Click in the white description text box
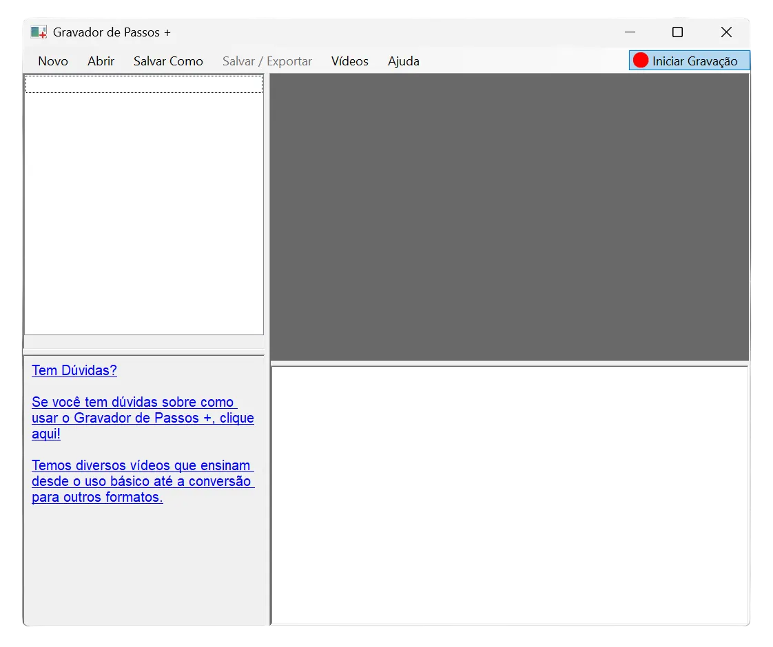Image resolution: width=773 pixels, height=647 pixels. click(x=510, y=496)
